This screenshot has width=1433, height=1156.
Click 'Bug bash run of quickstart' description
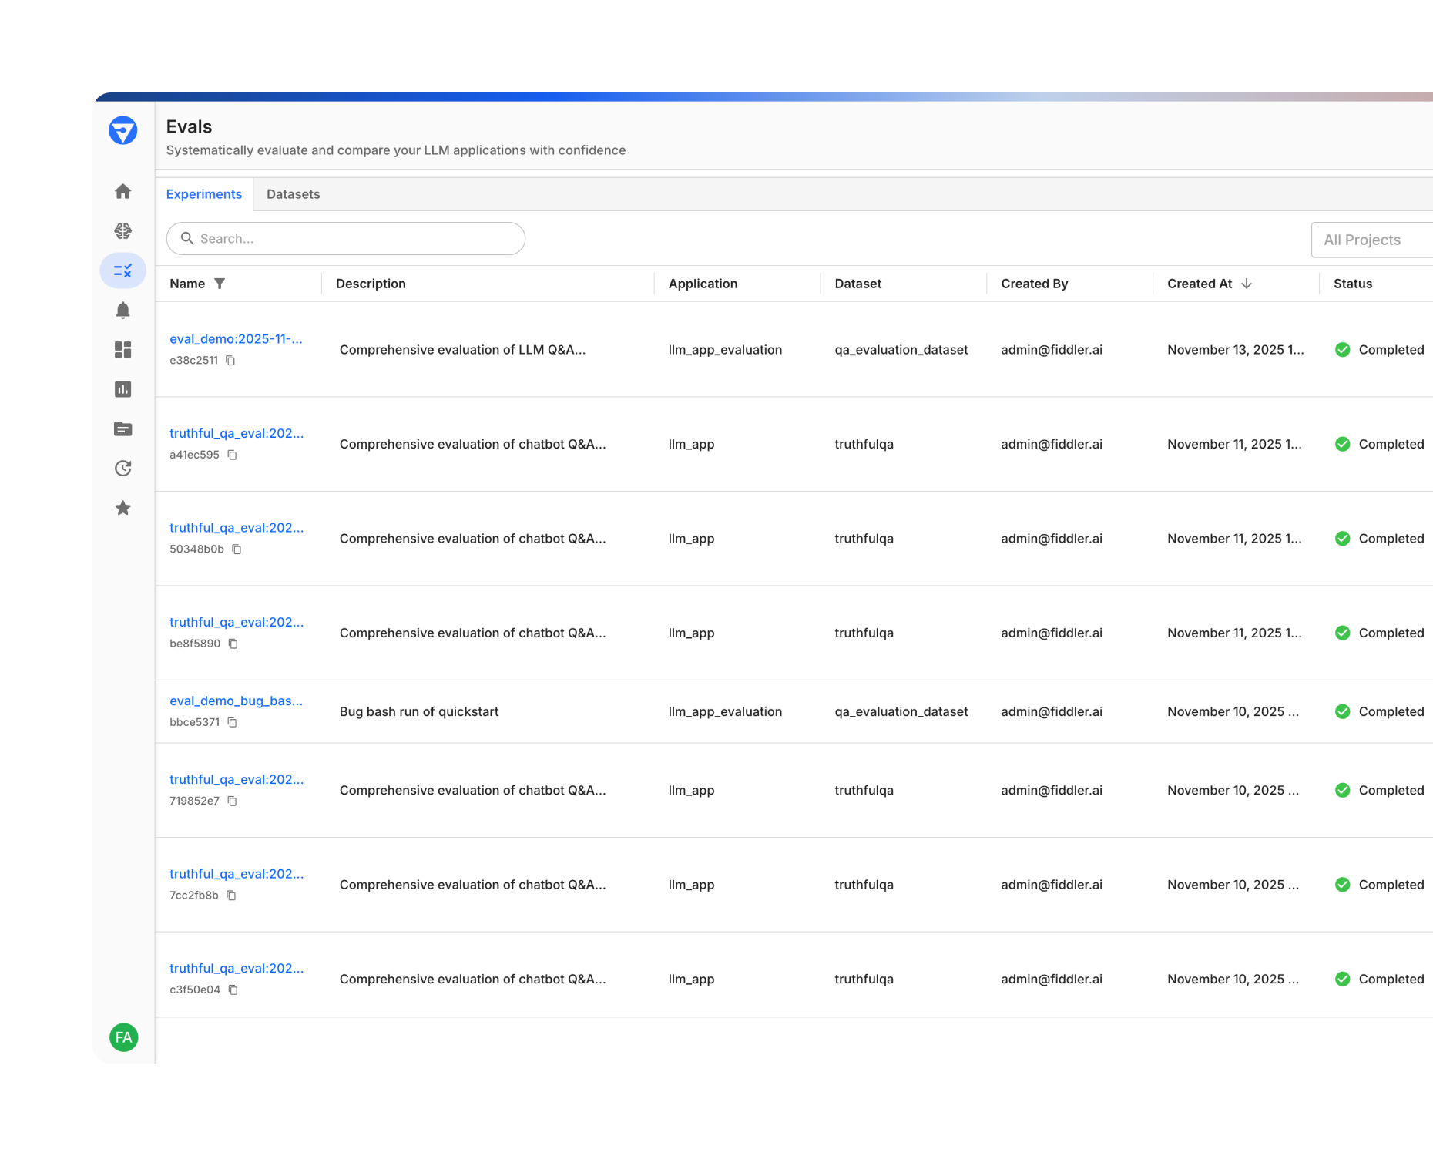(x=419, y=712)
